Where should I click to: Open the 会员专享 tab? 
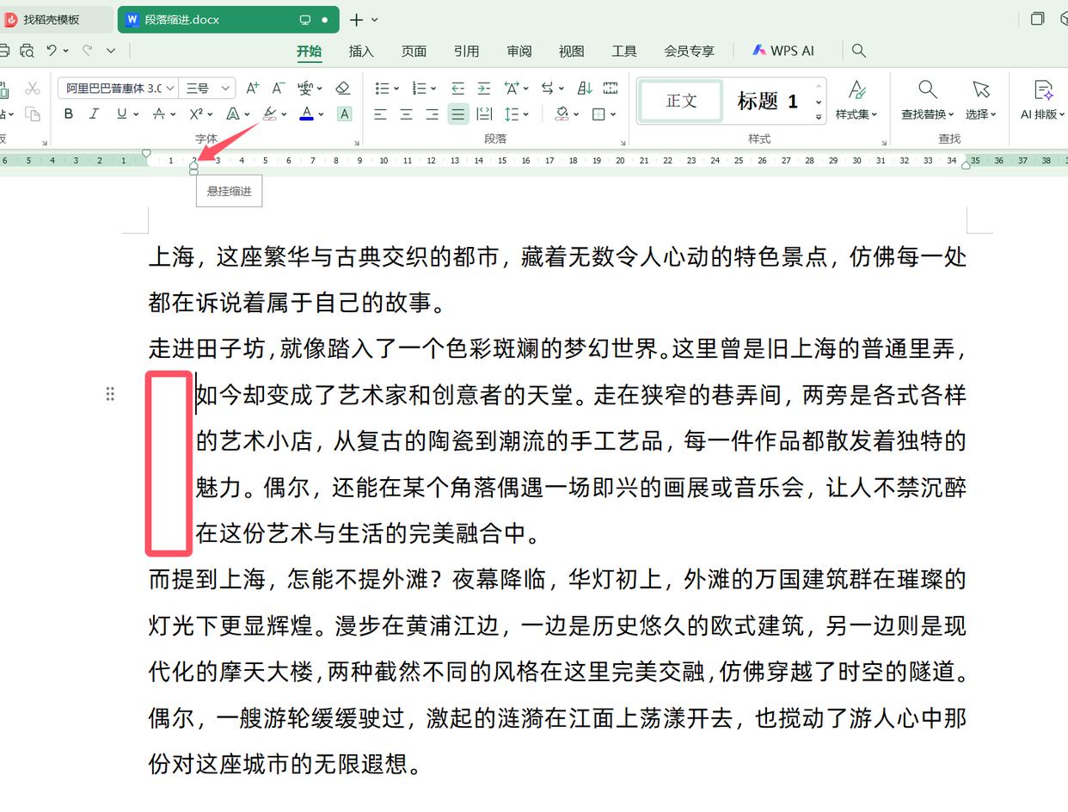click(689, 51)
